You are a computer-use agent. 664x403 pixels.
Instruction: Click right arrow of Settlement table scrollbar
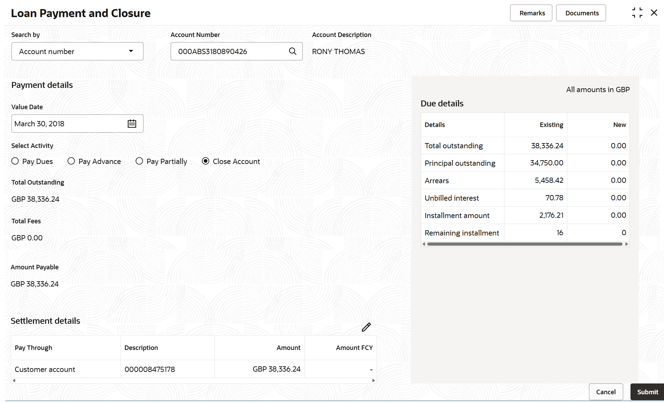pos(374,380)
